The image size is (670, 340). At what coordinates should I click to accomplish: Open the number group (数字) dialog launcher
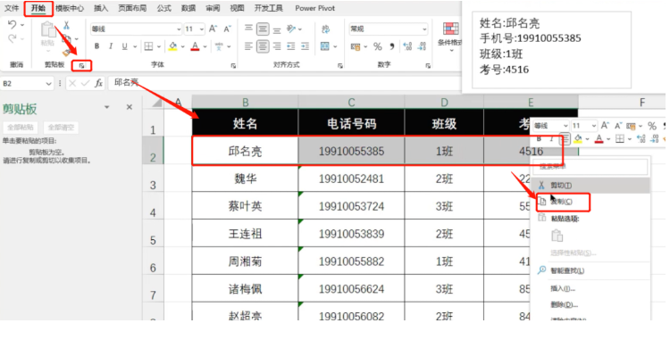pyautogui.click(x=428, y=66)
